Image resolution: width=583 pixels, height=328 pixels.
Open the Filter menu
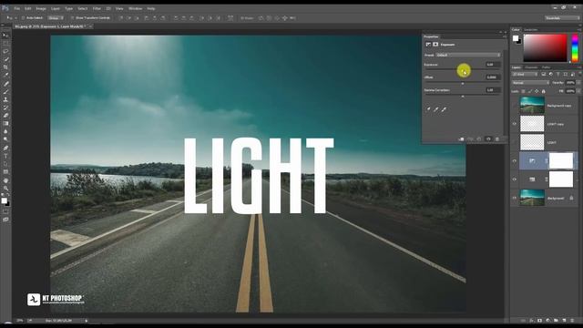(97, 8)
